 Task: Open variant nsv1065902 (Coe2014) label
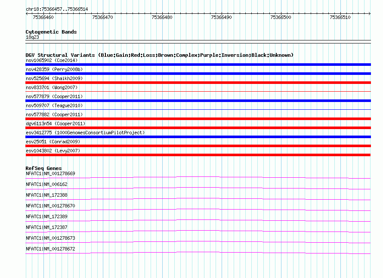pos(52,60)
